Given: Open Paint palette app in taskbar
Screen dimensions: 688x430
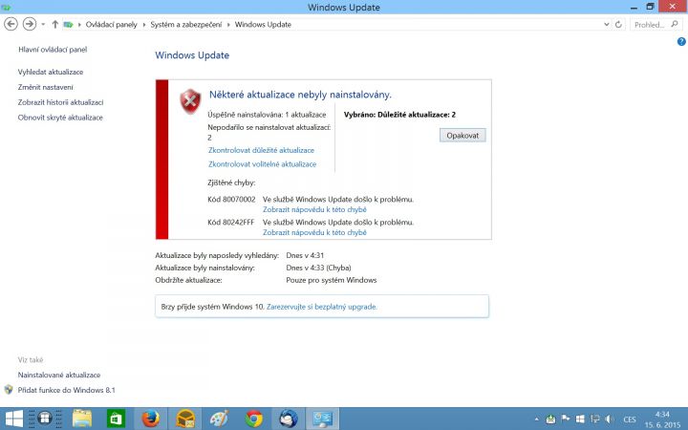Looking at the screenshot, I should click(219, 419).
